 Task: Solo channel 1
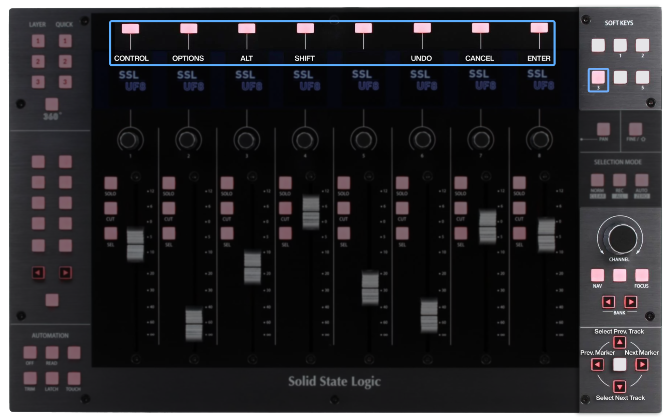click(x=110, y=183)
